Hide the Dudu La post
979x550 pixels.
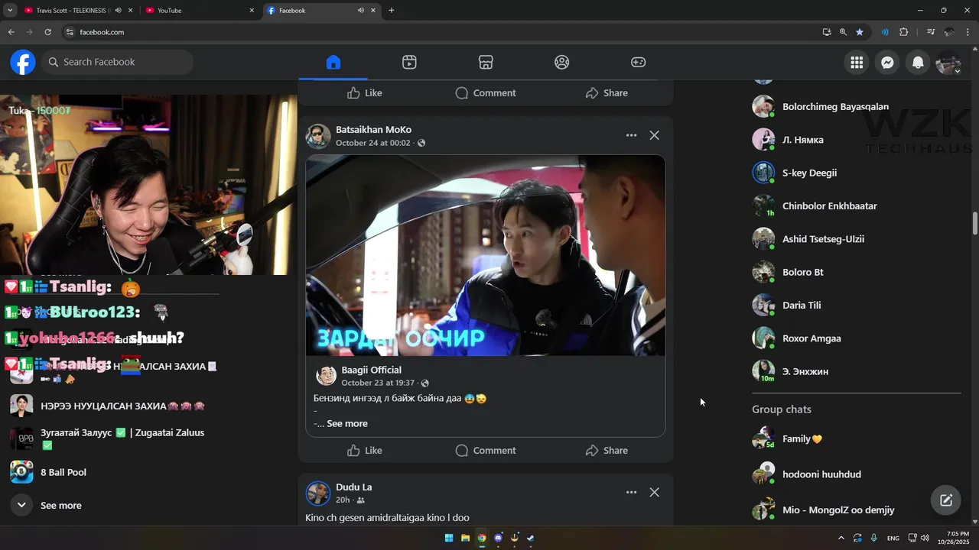pos(654,493)
